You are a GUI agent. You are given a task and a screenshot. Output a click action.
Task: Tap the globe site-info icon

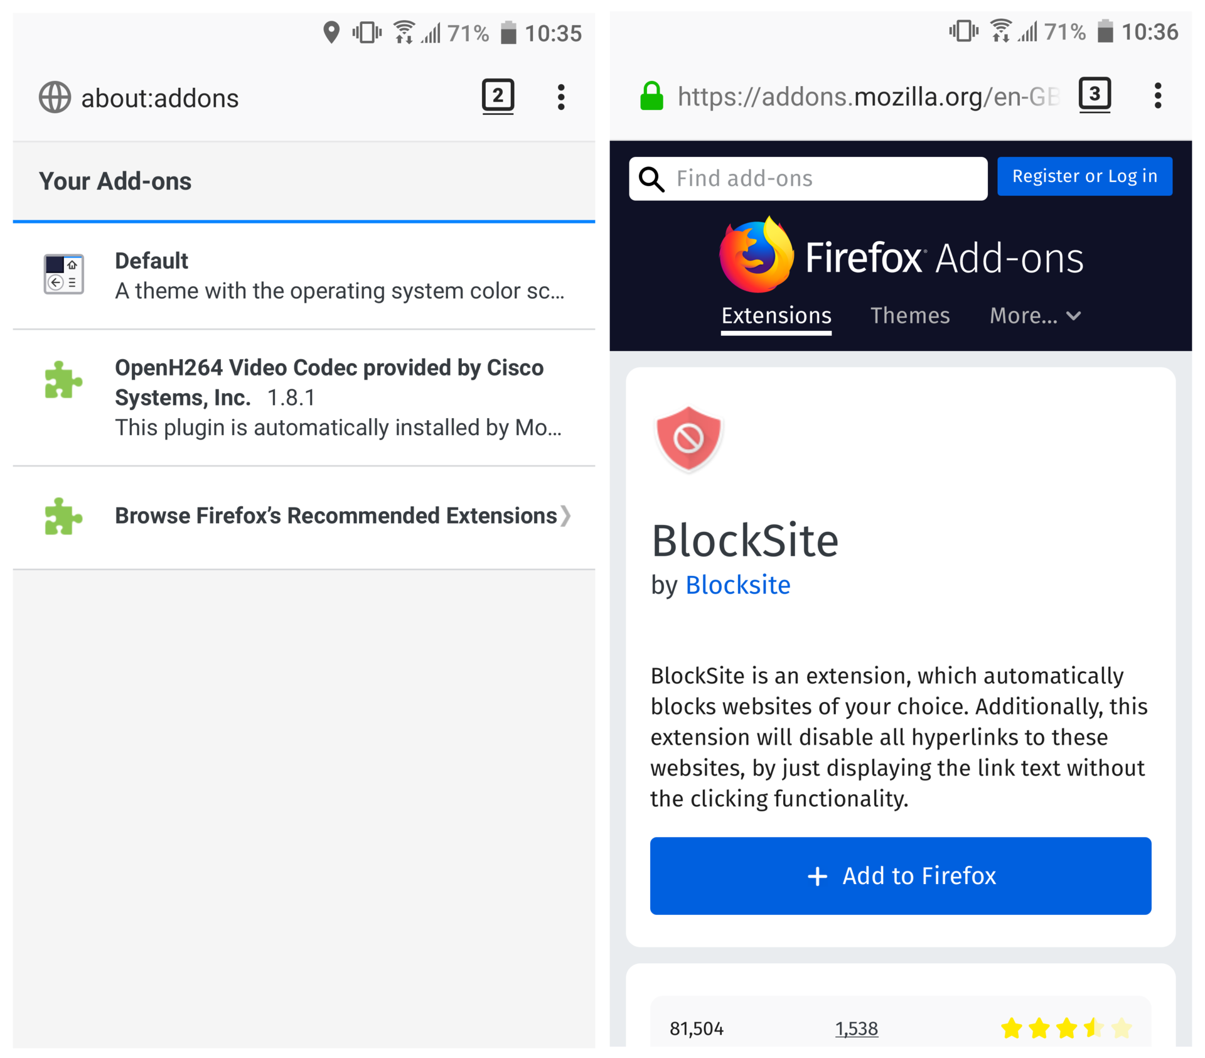[55, 97]
